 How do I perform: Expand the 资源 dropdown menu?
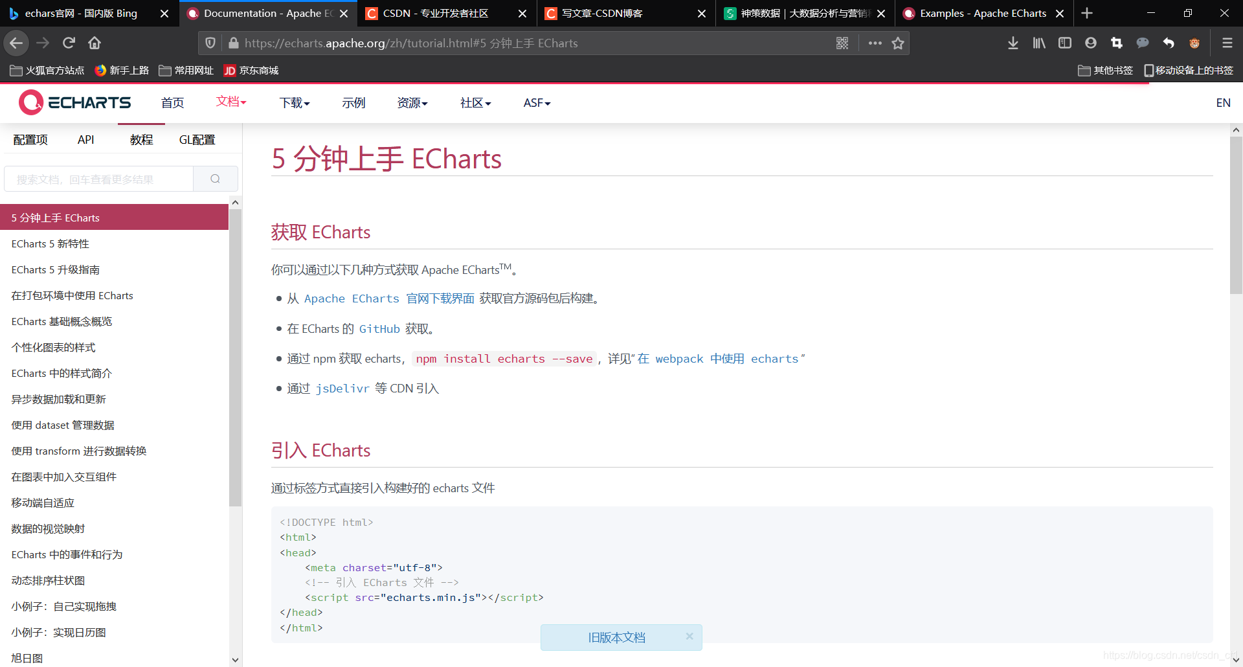[x=412, y=103]
